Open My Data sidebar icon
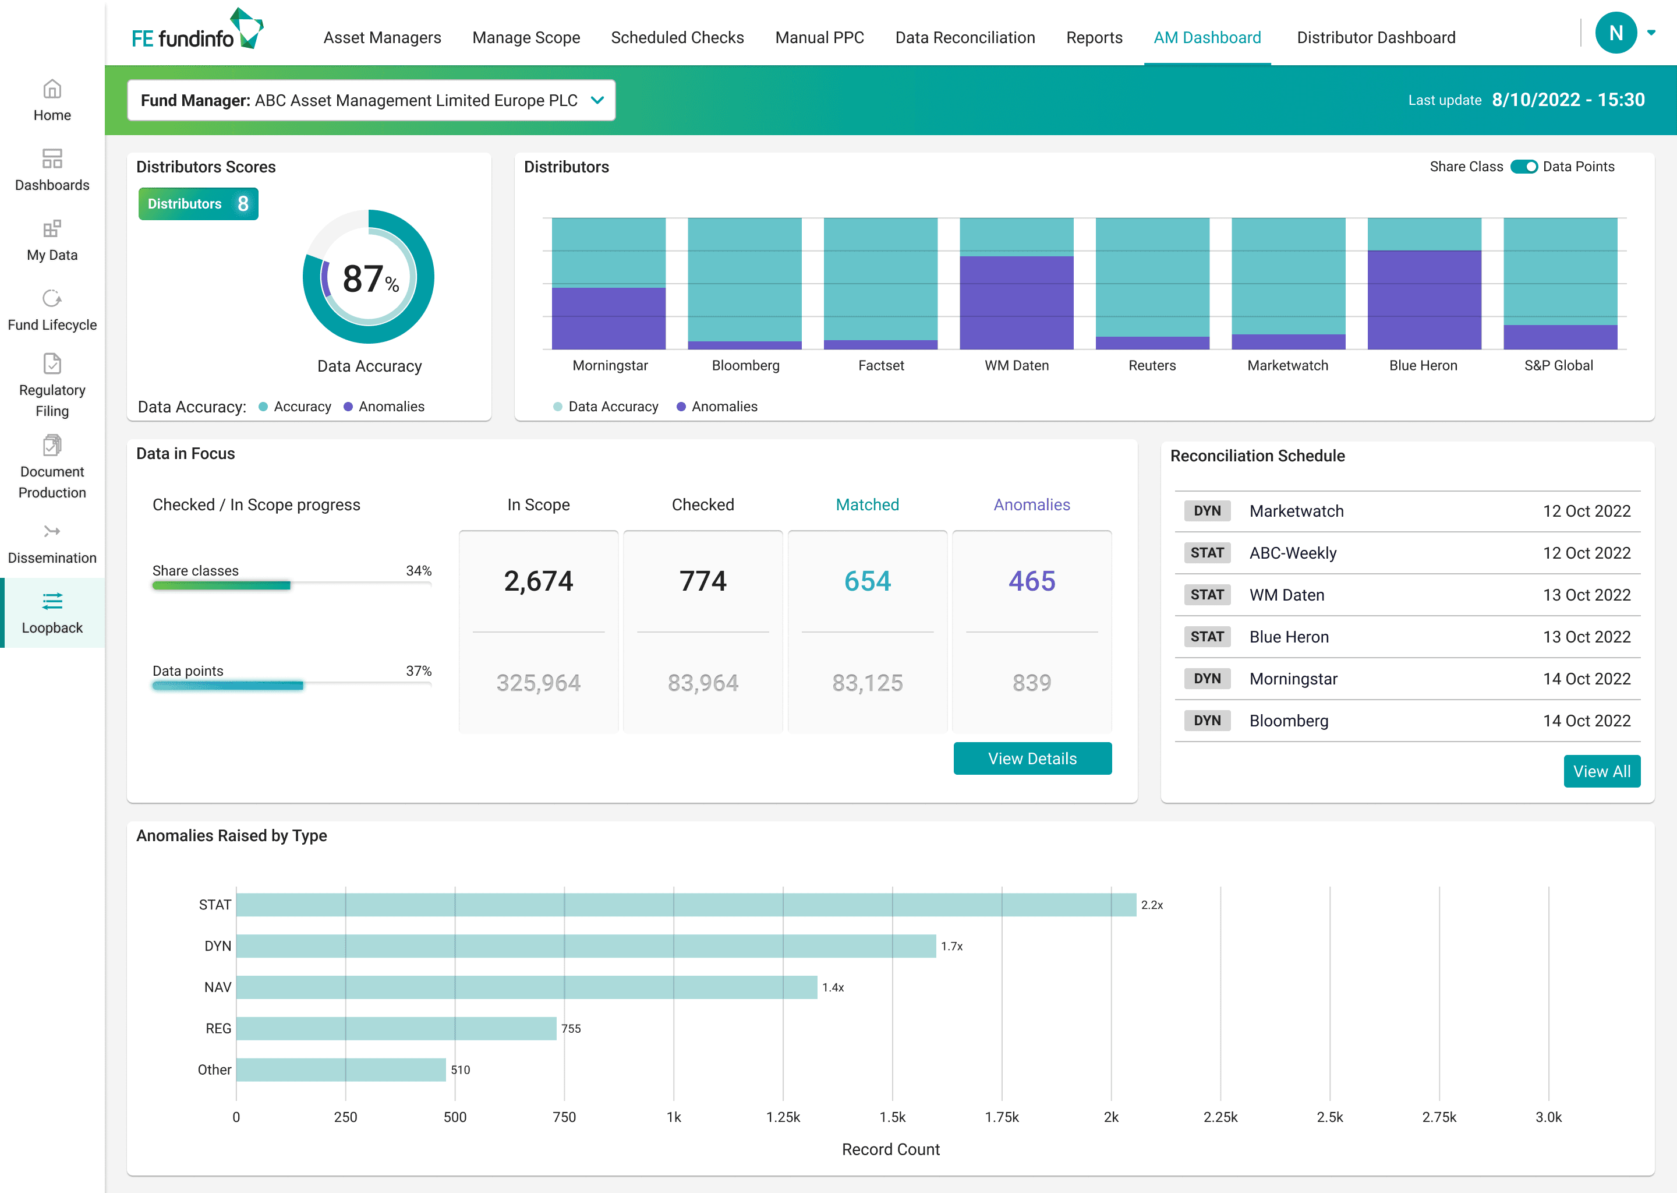 click(x=51, y=229)
